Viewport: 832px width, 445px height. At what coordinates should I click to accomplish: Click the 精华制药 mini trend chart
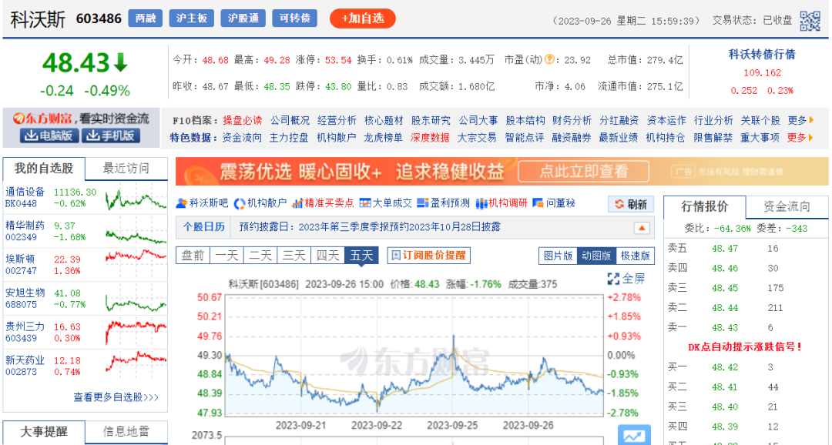click(136, 232)
